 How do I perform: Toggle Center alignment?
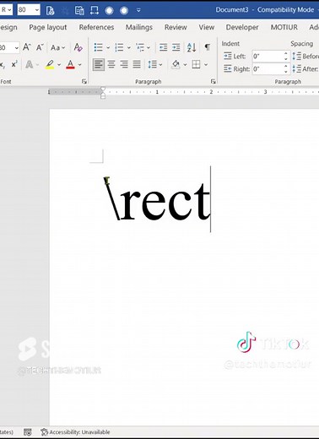point(111,65)
